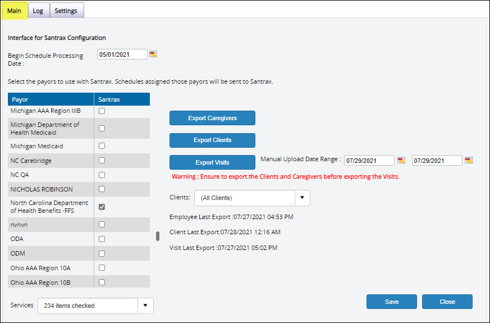Open calendar for manual upload start date
Image resolution: width=490 pixels, height=323 pixels.
[x=401, y=161]
